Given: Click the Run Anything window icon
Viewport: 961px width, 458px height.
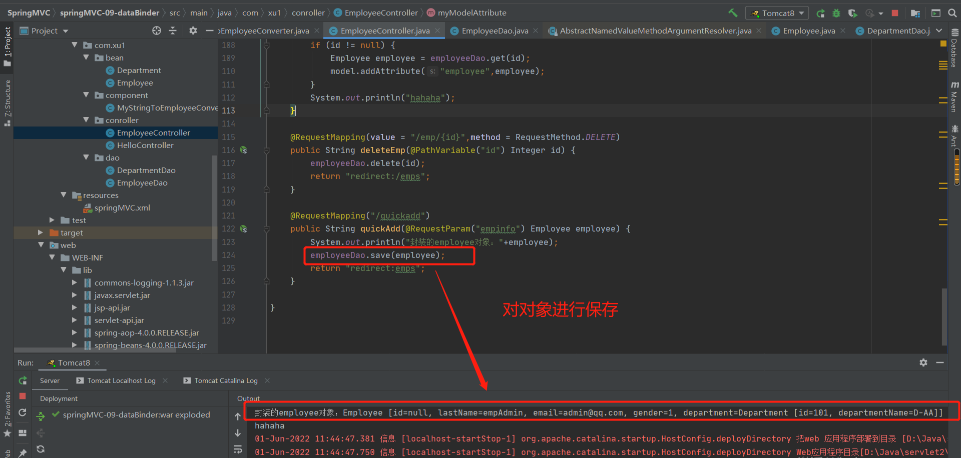Looking at the screenshot, I should click(x=936, y=13).
